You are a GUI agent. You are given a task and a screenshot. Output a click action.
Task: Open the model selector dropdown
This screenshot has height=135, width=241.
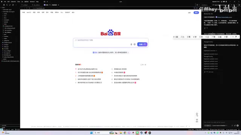(x=220, y=126)
